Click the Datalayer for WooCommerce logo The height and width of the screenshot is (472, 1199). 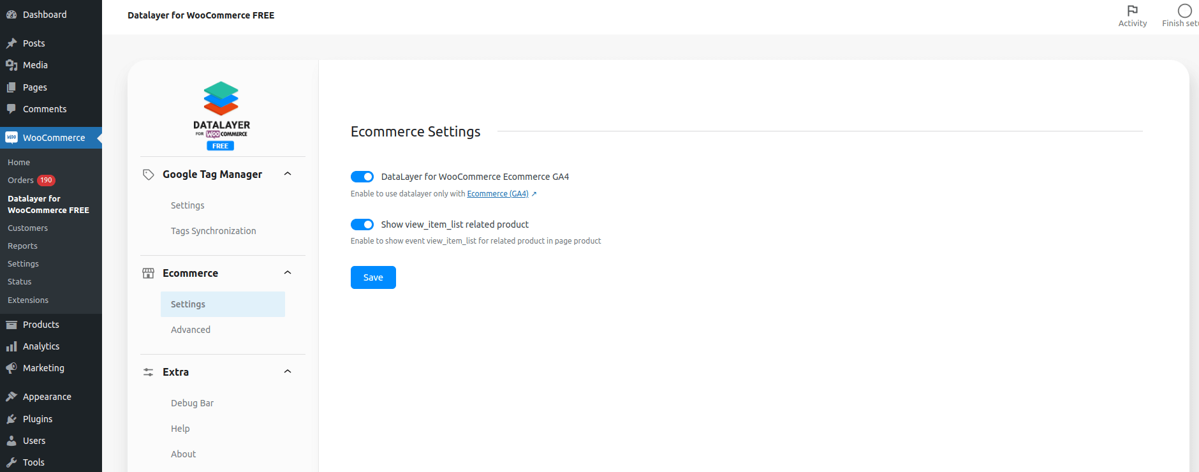click(x=221, y=115)
